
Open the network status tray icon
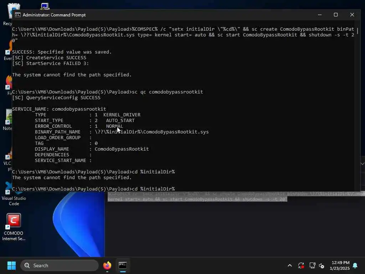[x=312, y=265]
